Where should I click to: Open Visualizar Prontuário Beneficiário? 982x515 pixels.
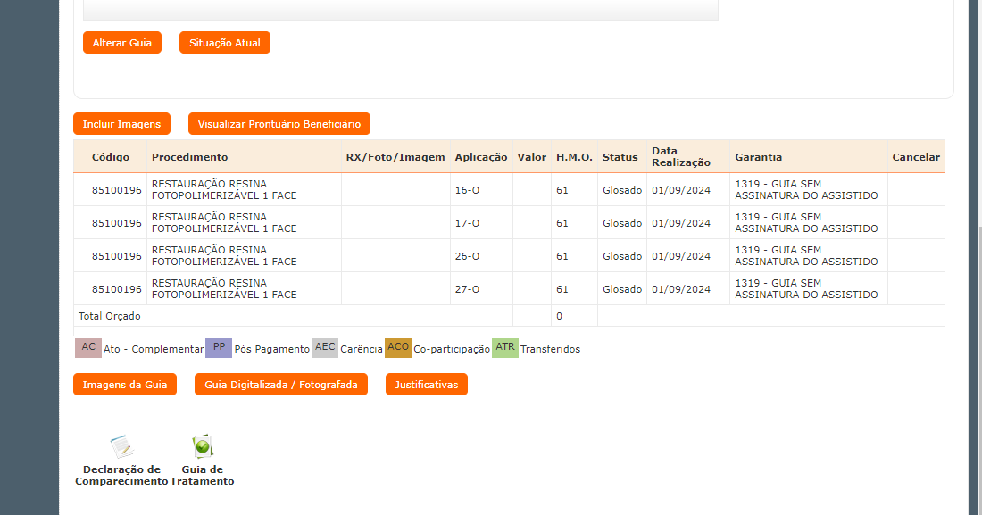click(279, 124)
